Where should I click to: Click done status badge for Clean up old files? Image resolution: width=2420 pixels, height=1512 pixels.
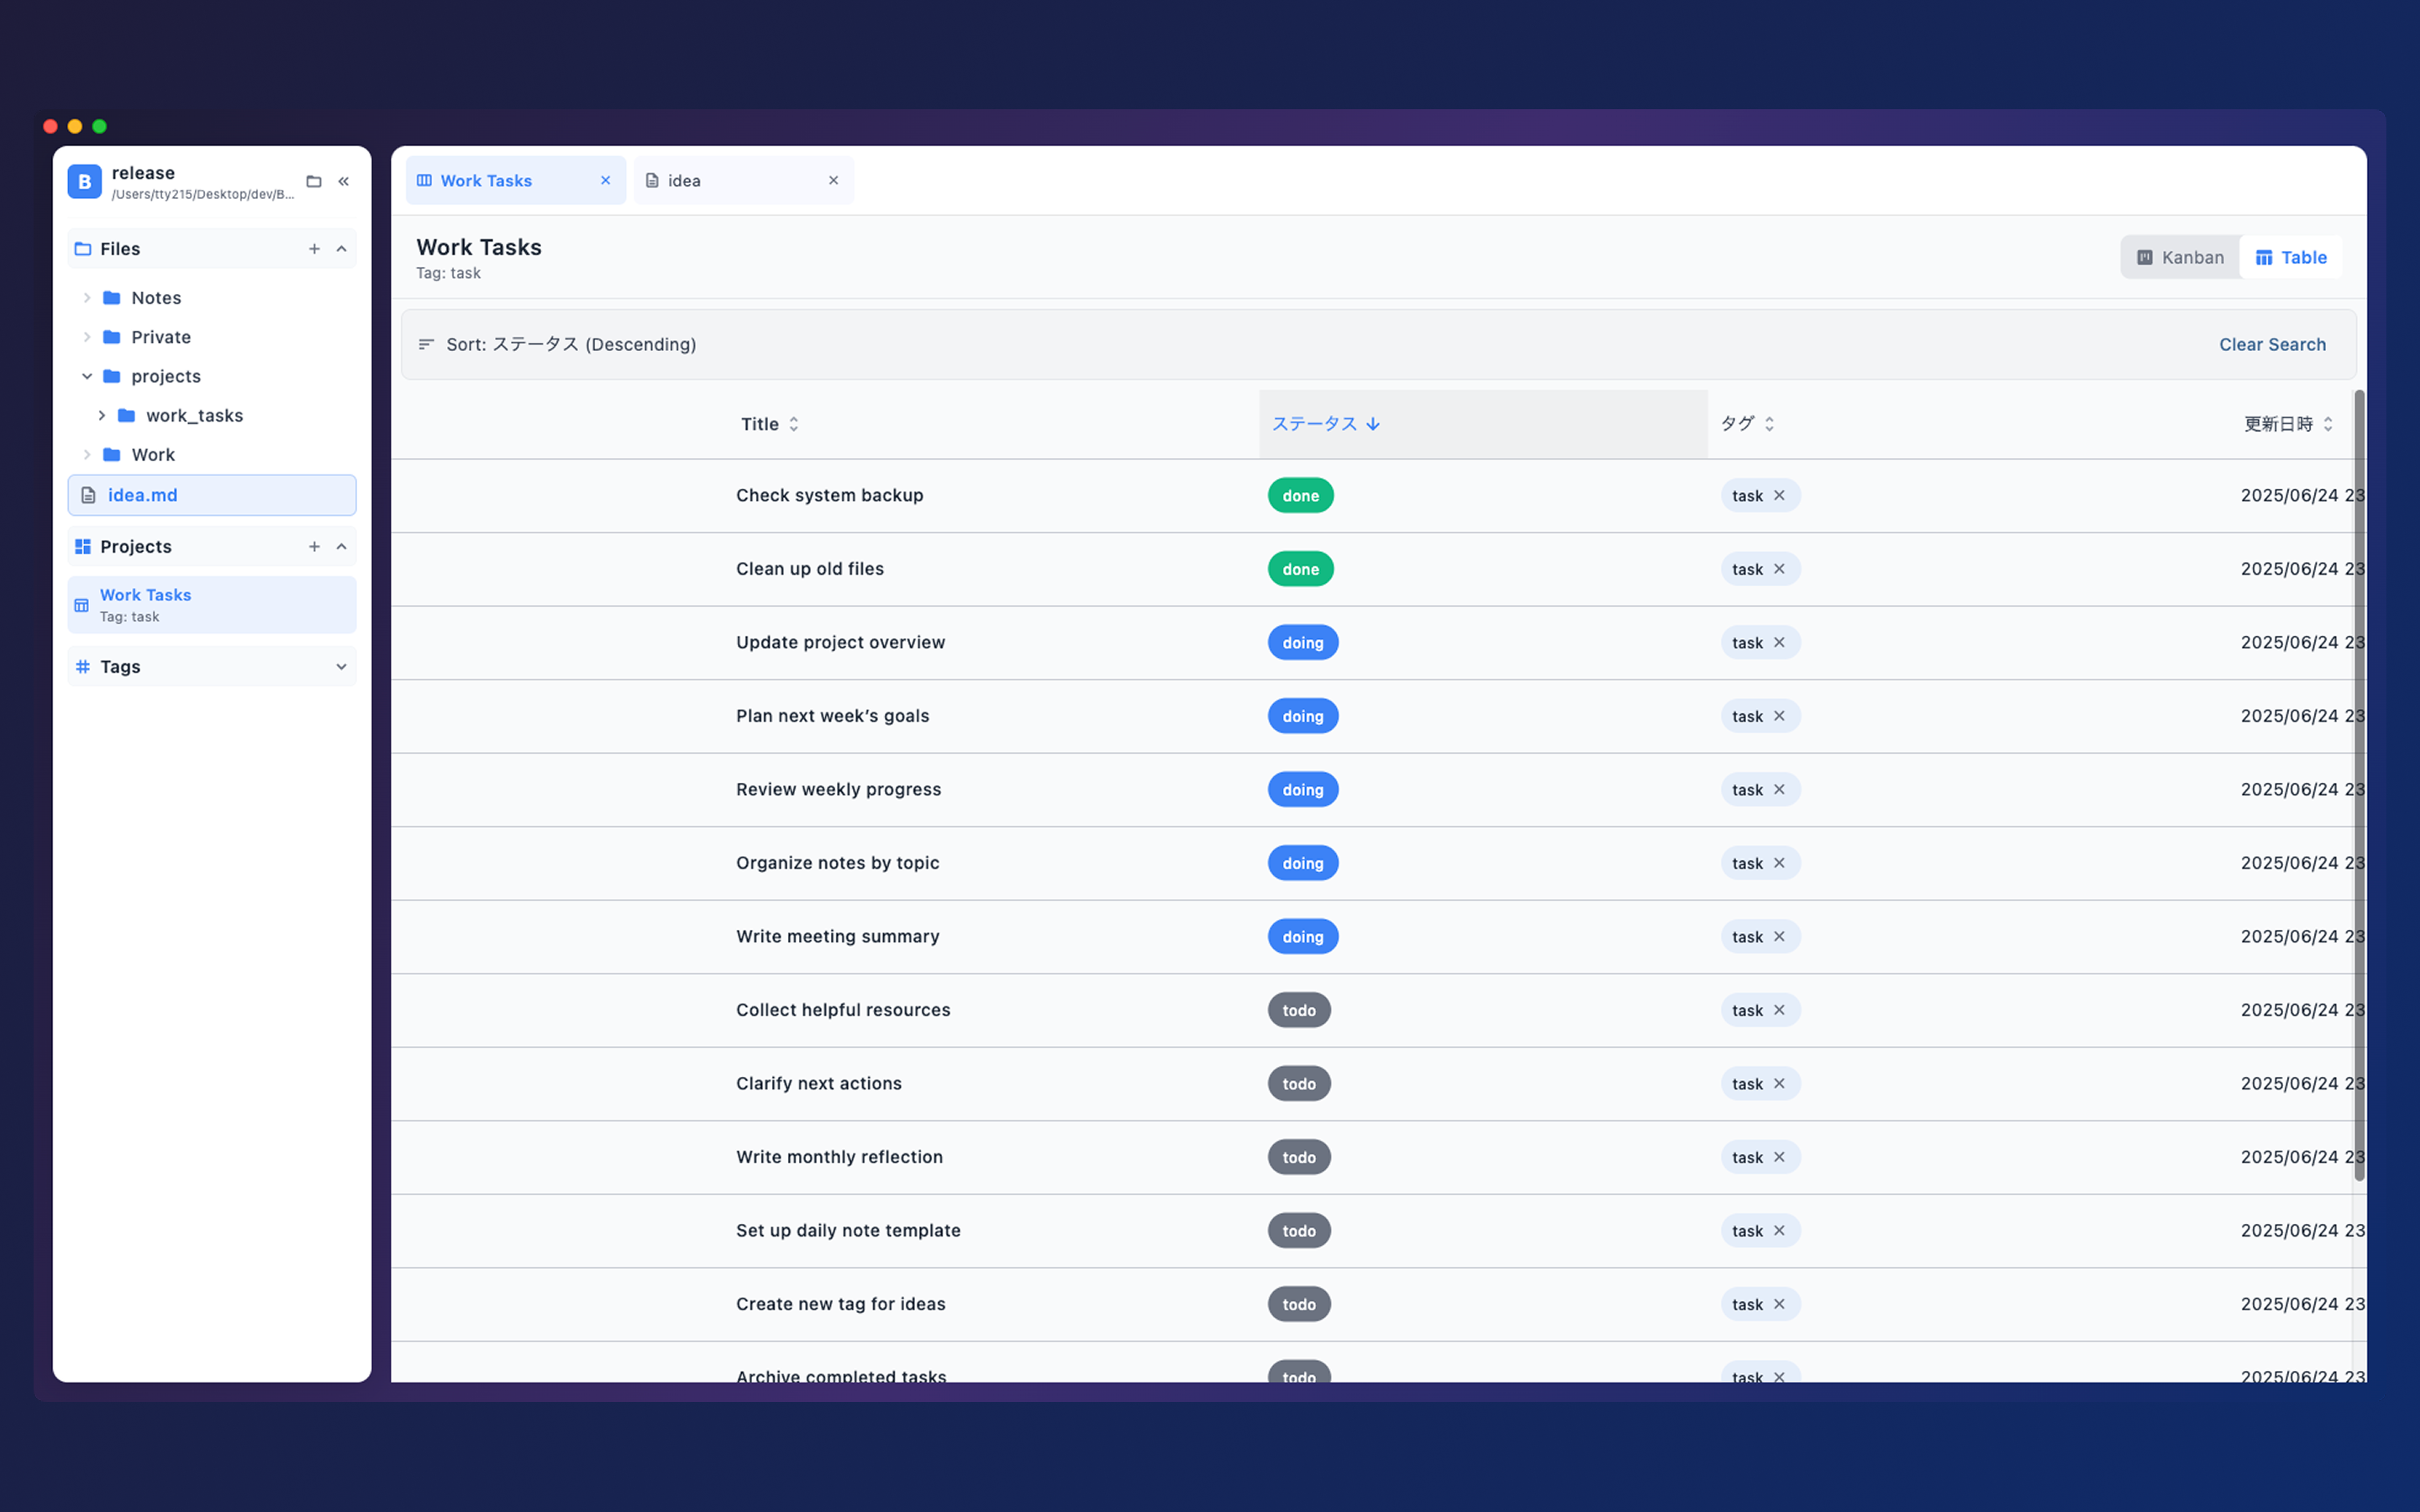[1300, 569]
